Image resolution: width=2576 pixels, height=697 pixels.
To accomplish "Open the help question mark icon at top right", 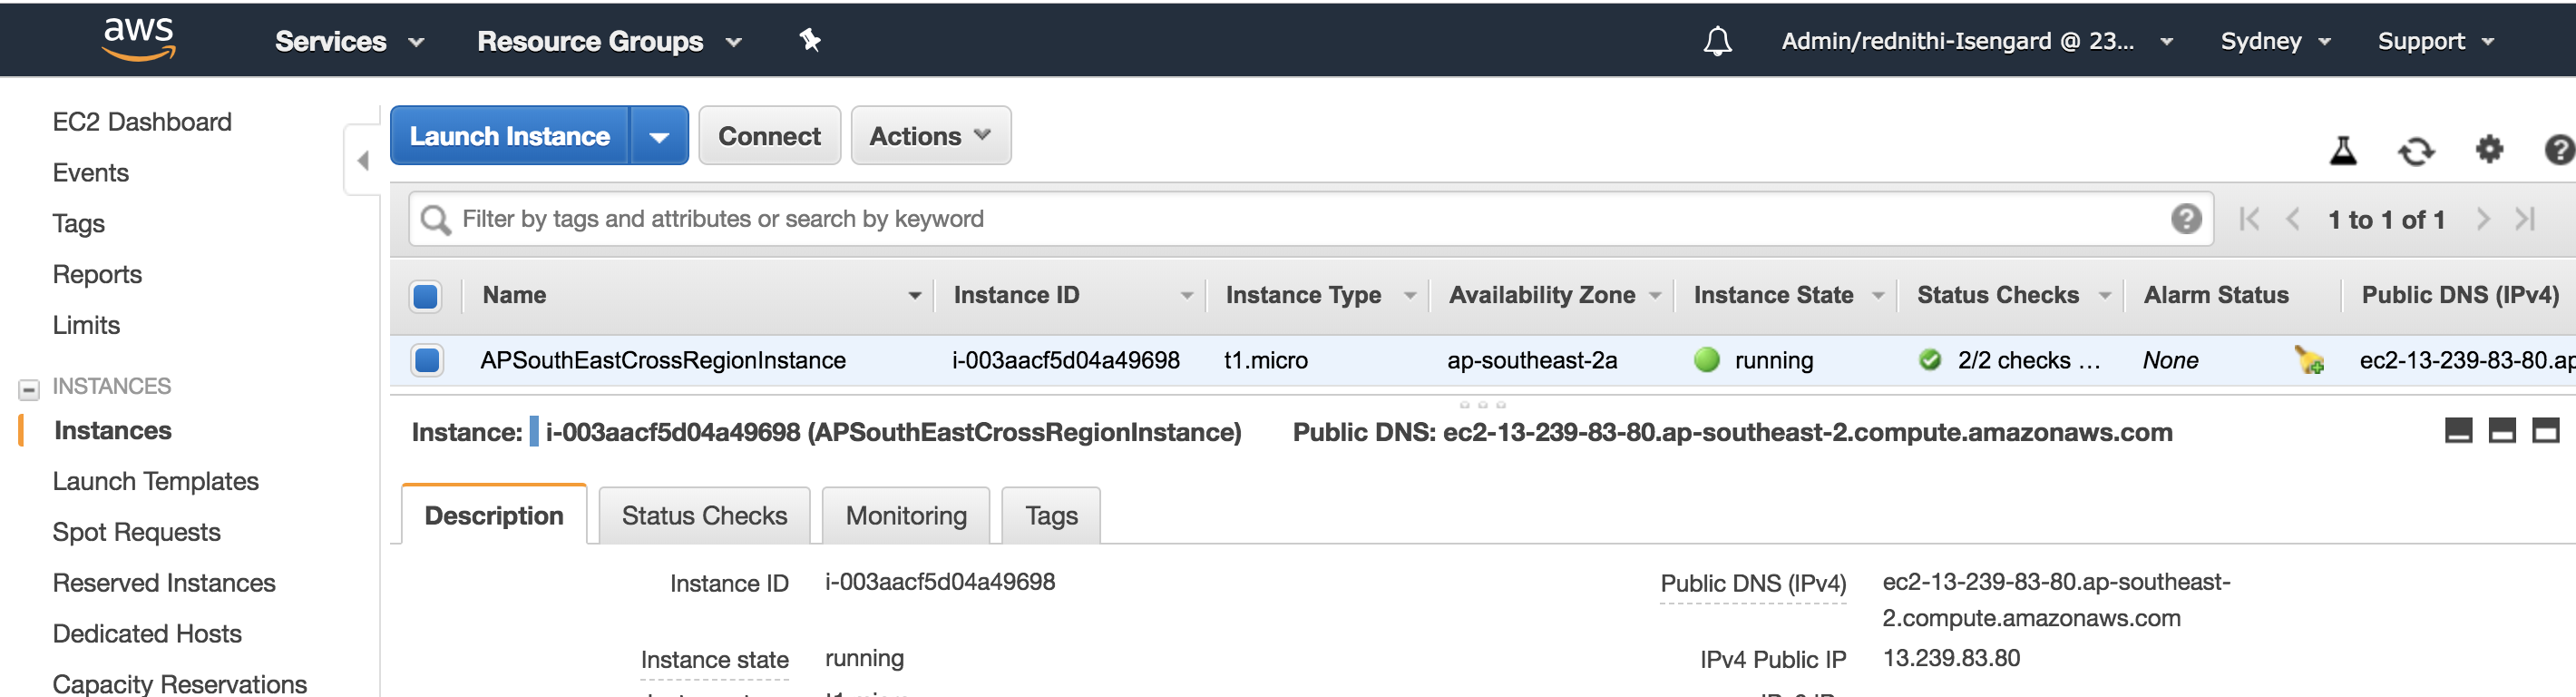I will 2559,150.
